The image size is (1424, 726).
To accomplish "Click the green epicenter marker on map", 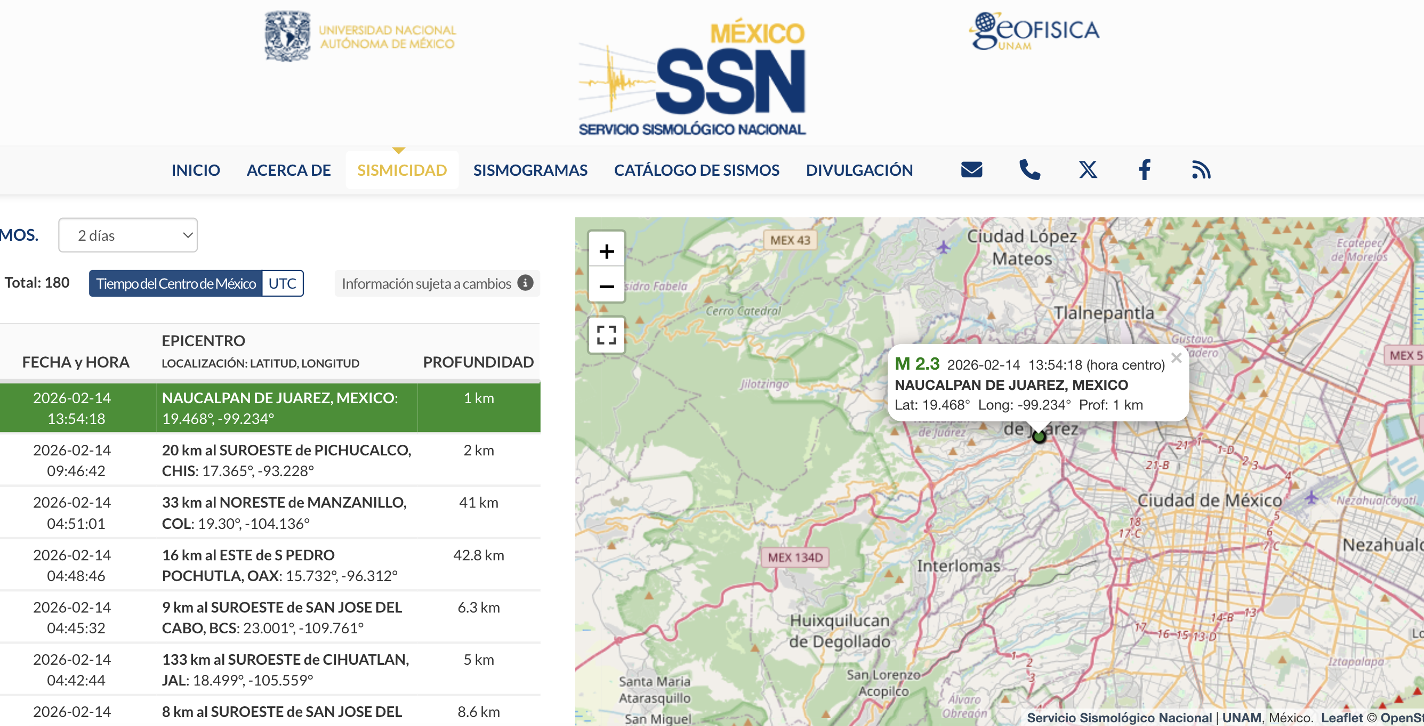I will click(x=1039, y=437).
